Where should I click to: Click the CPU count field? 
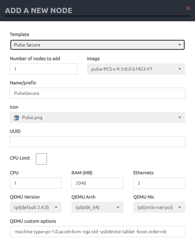[x=36, y=183]
